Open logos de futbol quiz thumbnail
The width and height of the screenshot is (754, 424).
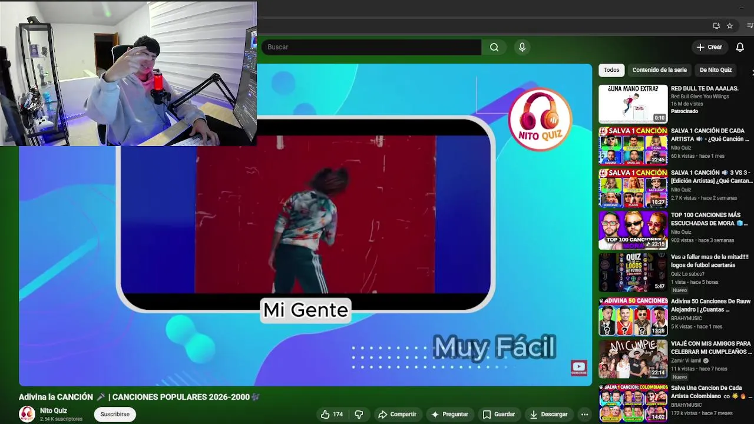coord(633,273)
